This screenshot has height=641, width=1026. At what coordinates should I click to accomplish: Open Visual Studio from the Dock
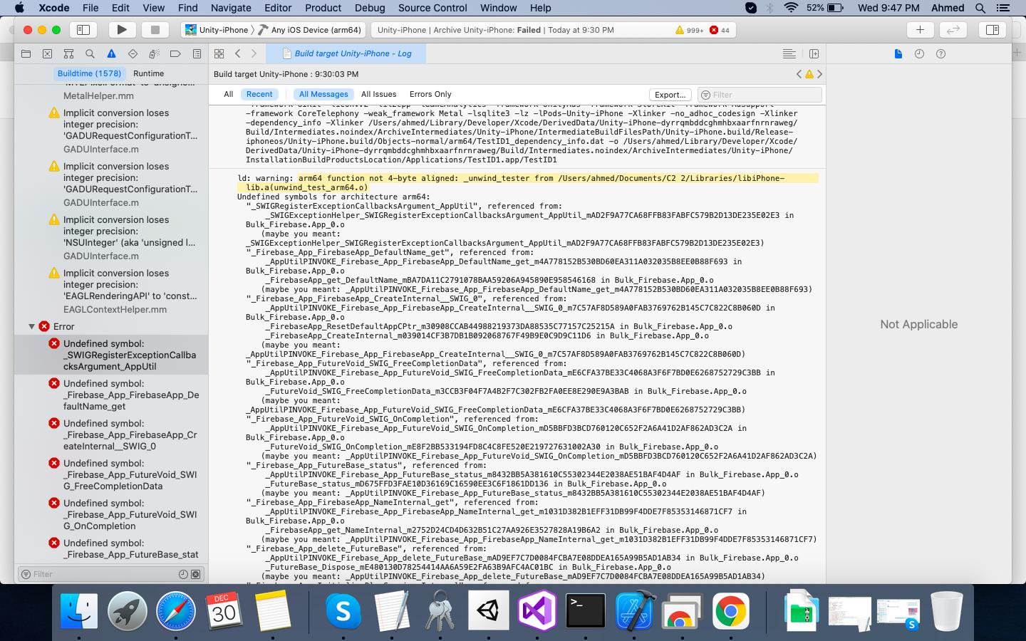click(x=537, y=611)
